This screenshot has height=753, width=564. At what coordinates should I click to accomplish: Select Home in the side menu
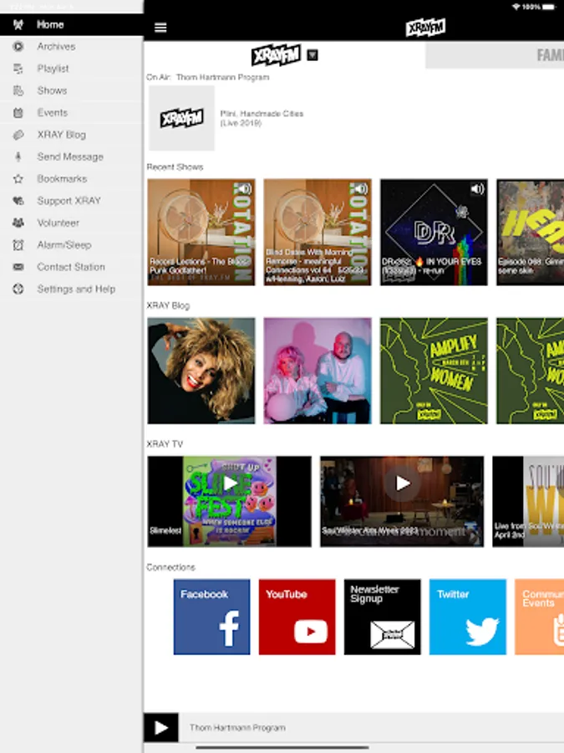pos(72,24)
